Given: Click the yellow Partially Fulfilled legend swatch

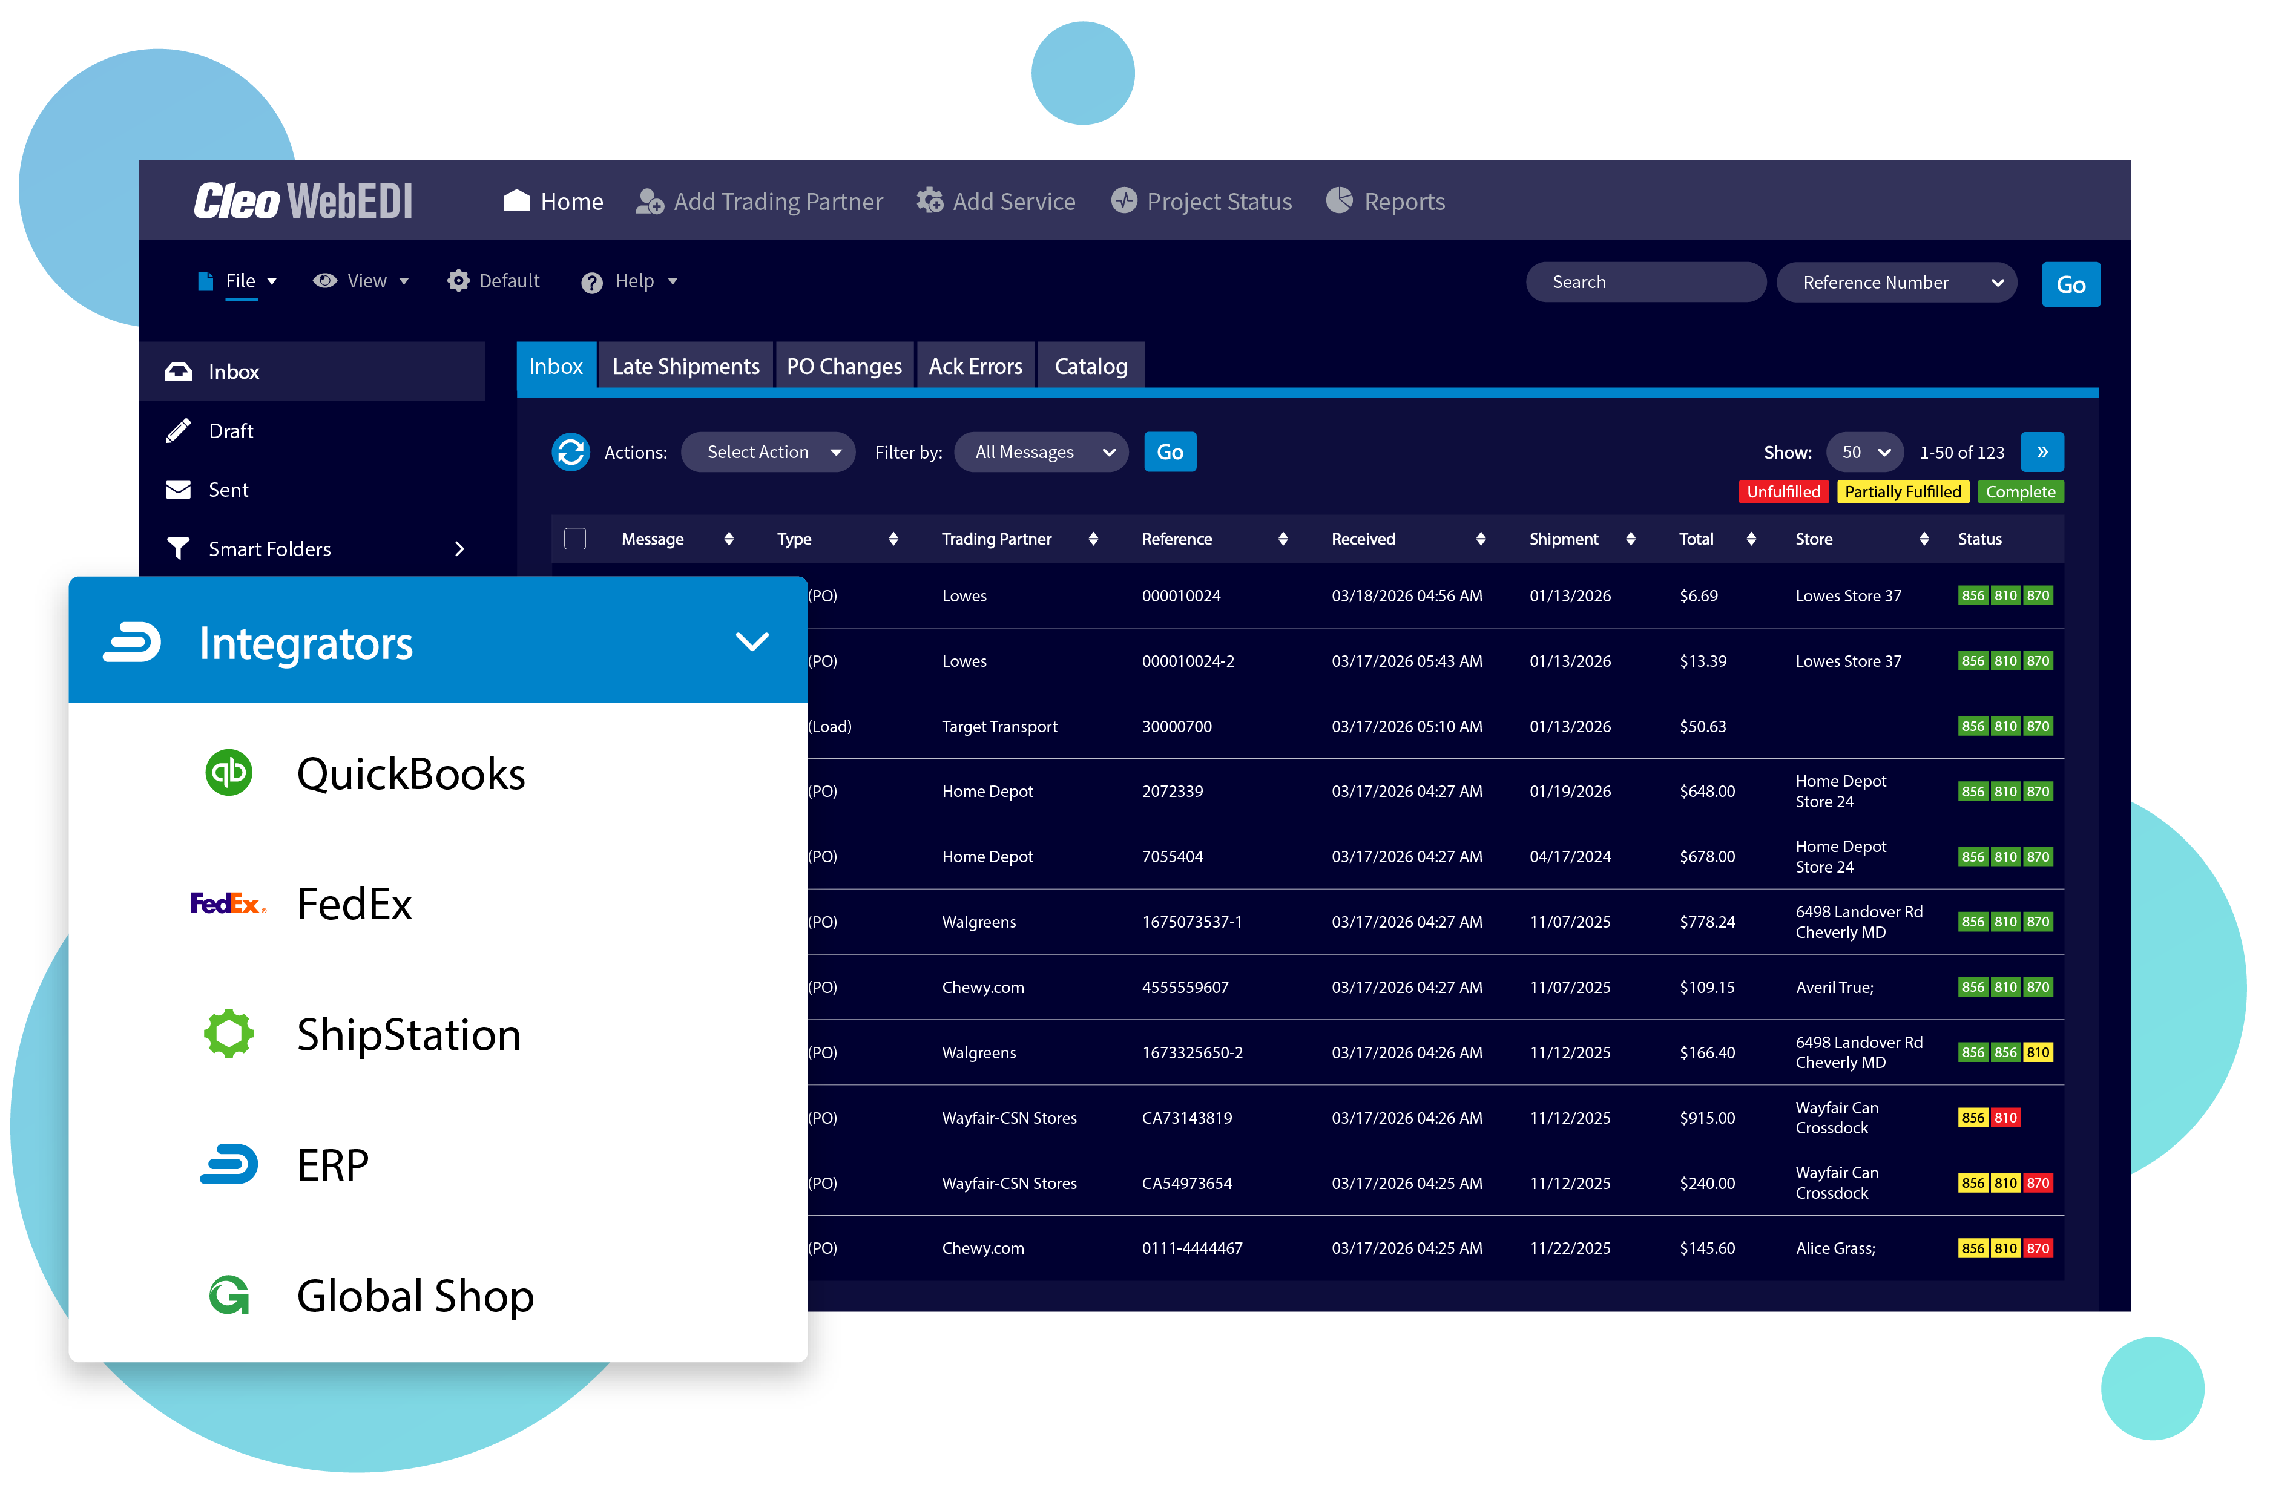Looking at the screenshot, I should click(1903, 492).
